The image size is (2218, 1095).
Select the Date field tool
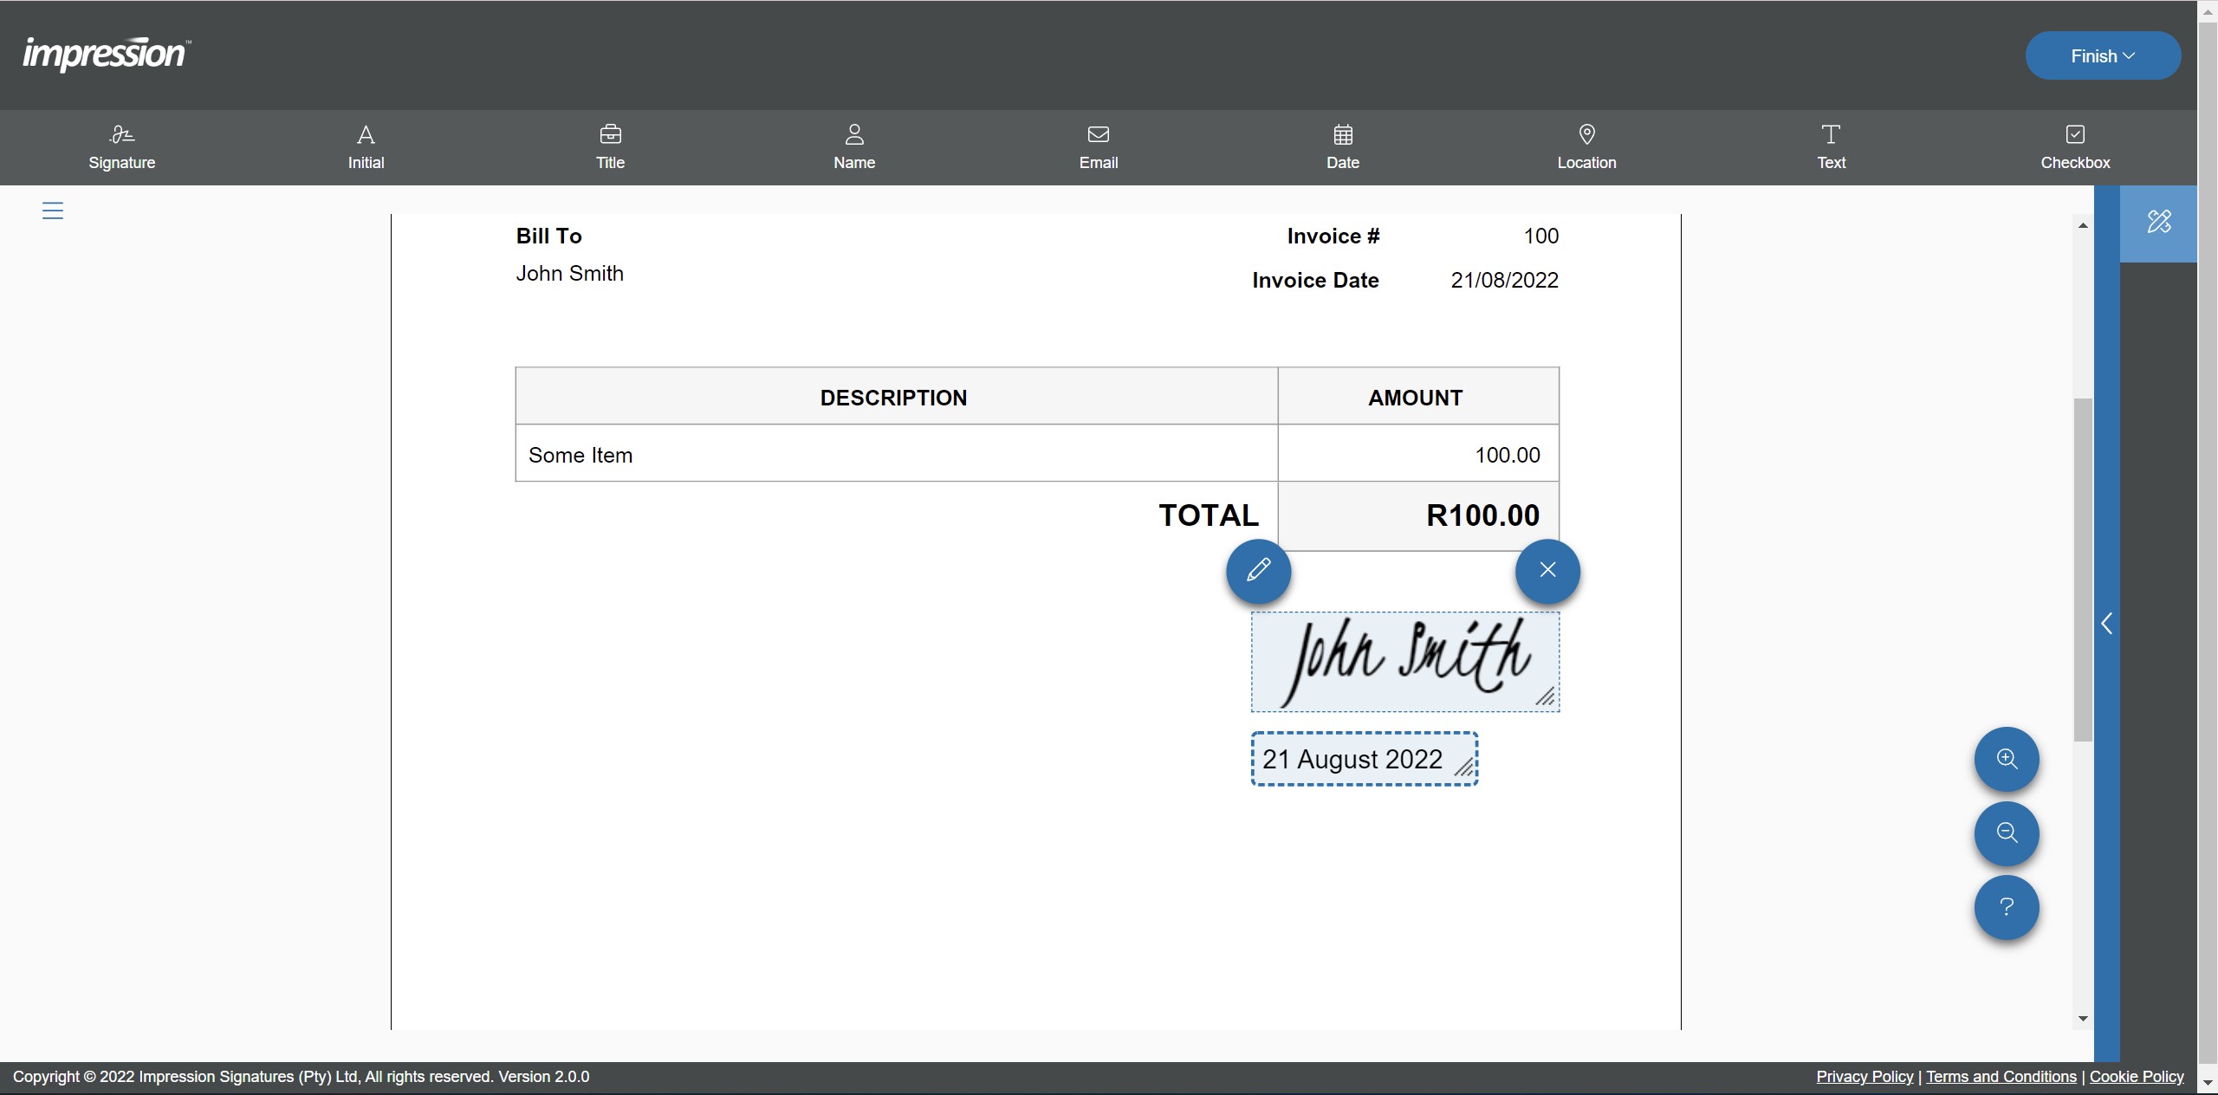(1342, 147)
